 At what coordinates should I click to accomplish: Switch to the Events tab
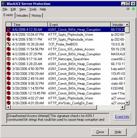click(8, 15)
